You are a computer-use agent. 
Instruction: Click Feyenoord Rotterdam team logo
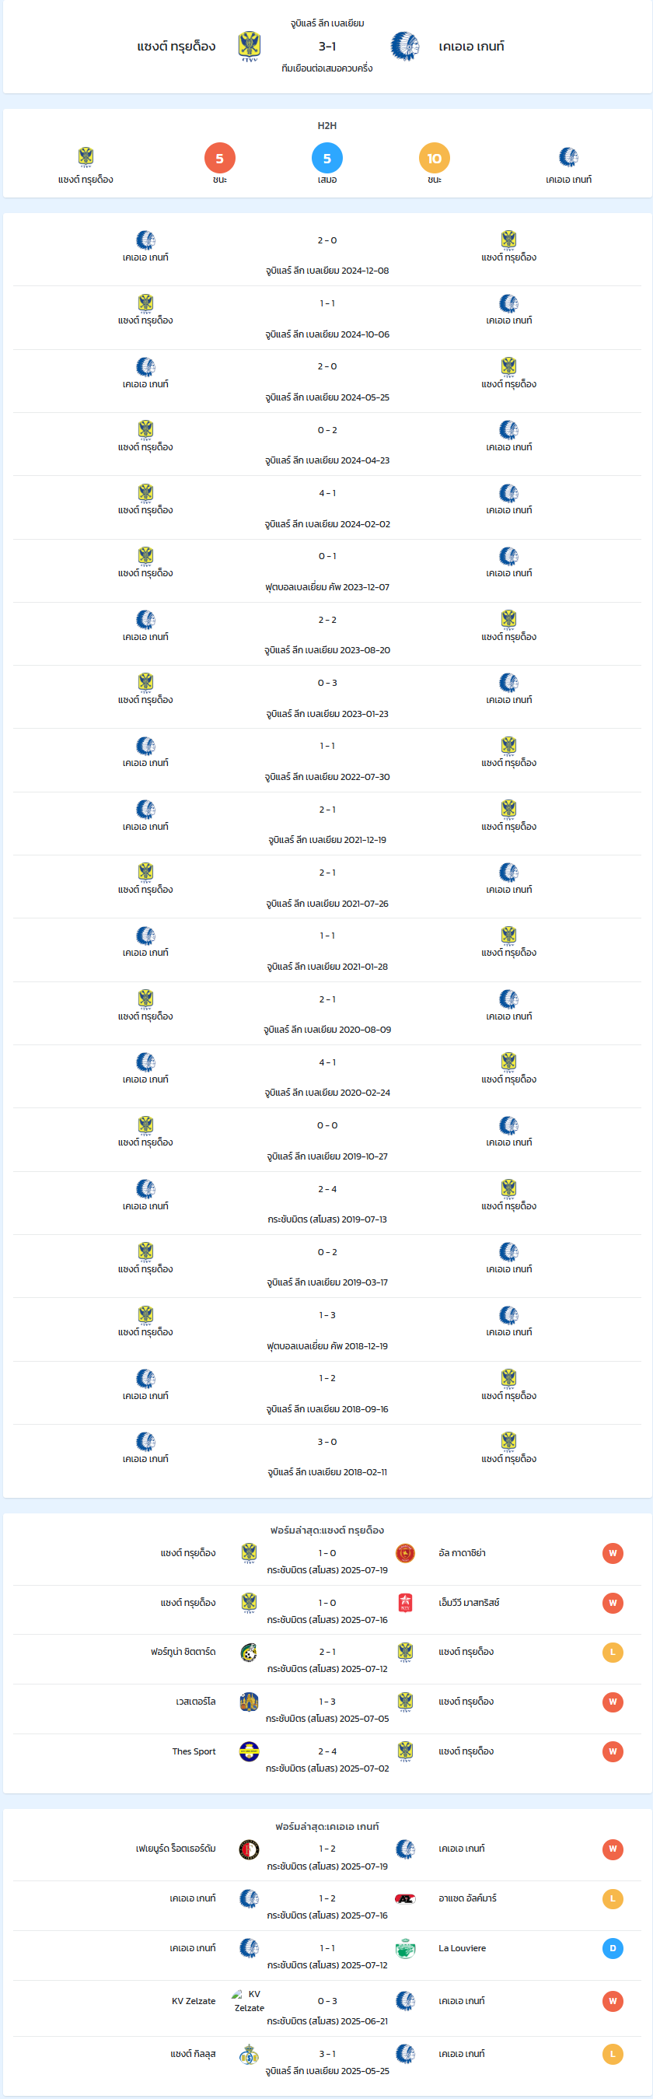tap(249, 1849)
